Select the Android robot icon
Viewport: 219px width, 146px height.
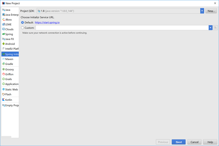(x=4, y=44)
